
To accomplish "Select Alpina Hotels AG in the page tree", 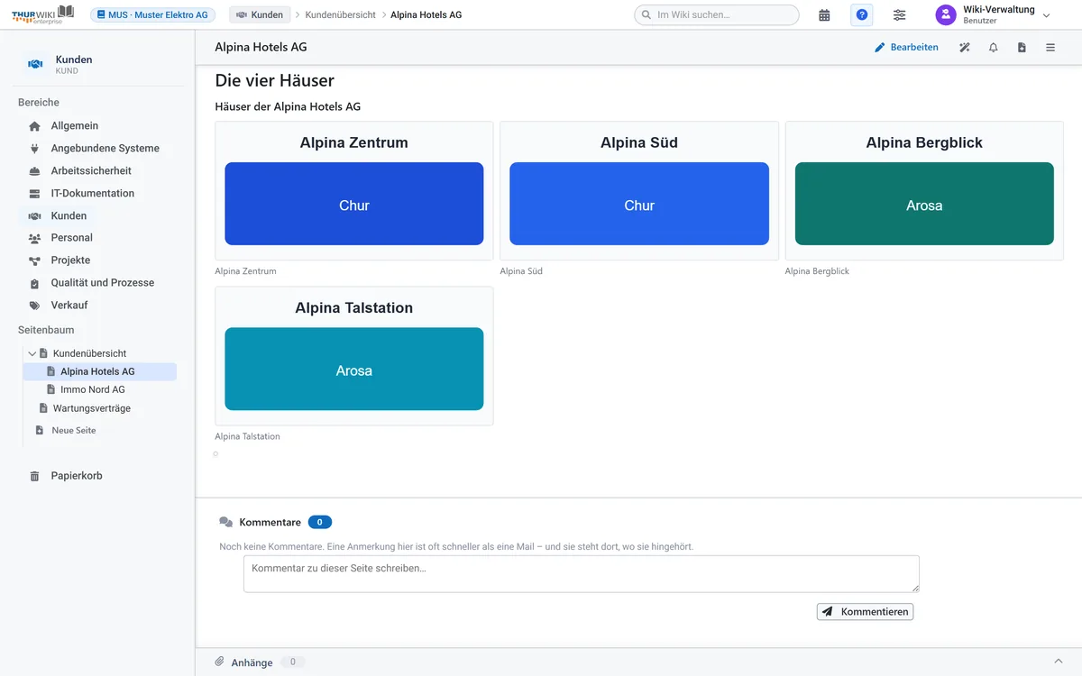I will 99,371.
